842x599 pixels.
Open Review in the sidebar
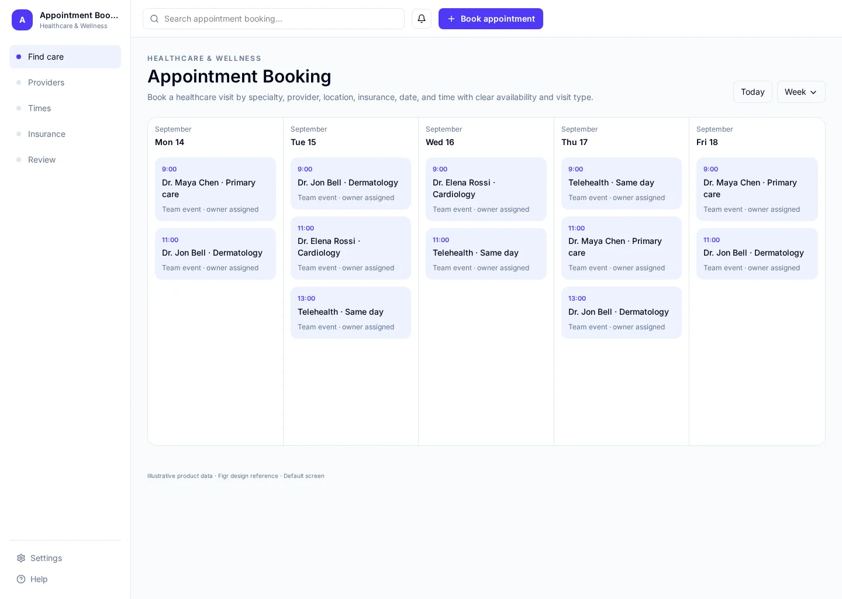pos(65,160)
